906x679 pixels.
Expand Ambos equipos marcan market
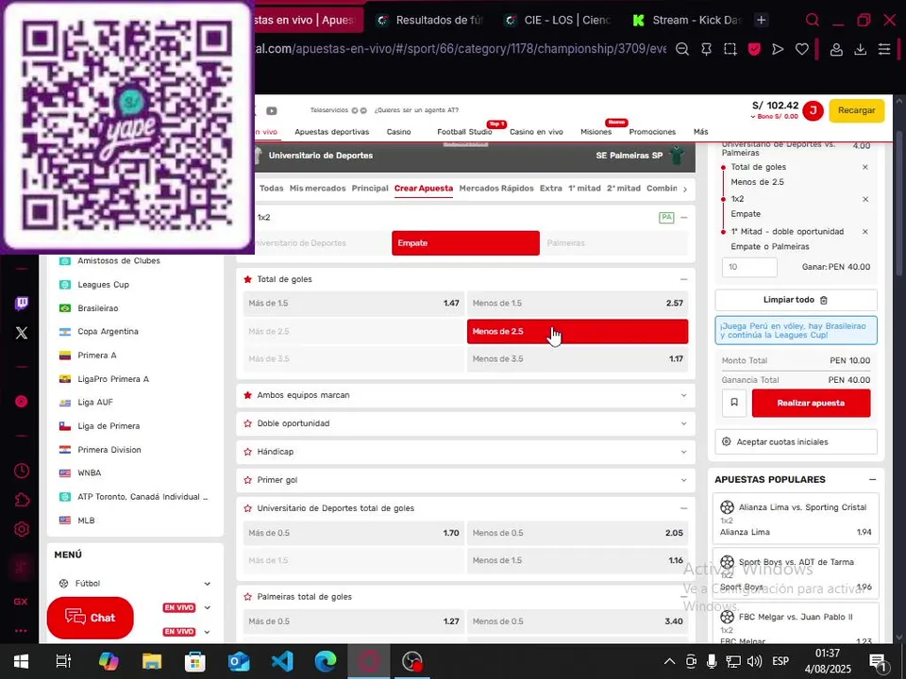pyautogui.click(x=683, y=395)
